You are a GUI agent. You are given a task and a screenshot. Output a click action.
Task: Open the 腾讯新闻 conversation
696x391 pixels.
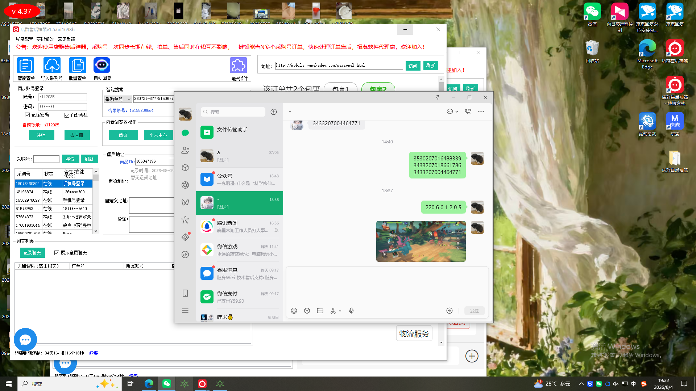click(x=240, y=226)
